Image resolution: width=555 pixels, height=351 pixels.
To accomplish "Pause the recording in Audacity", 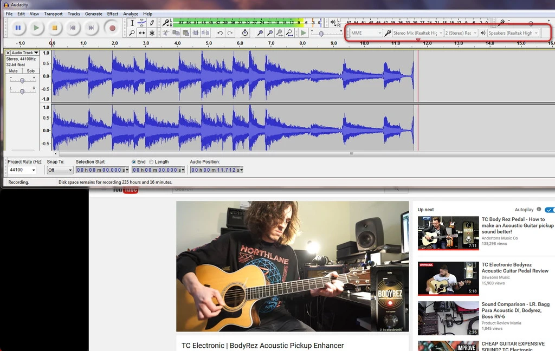I will coord(18,28).
